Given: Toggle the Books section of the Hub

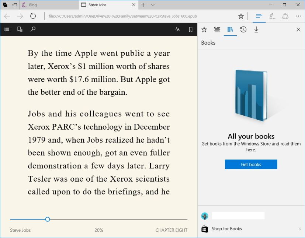Looking at the screenshot, I should click(x=230, y=29).
